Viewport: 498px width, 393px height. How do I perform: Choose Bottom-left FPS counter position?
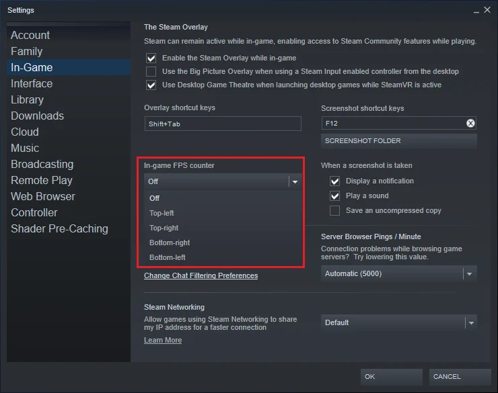(223, 257)
